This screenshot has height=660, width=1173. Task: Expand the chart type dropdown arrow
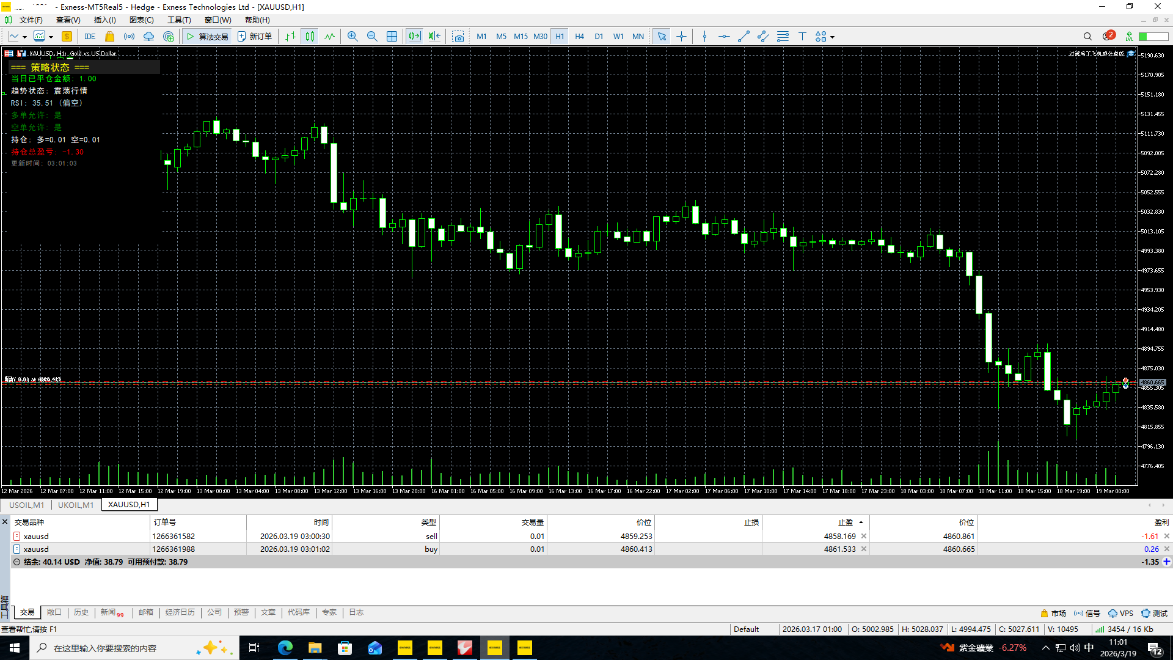24,37
